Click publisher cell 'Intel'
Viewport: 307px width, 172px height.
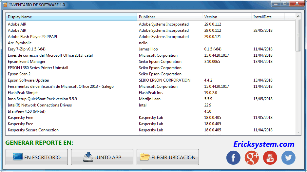143,105
